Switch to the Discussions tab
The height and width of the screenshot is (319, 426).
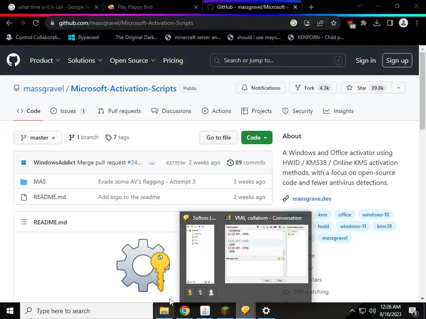(x=171, y=111)
